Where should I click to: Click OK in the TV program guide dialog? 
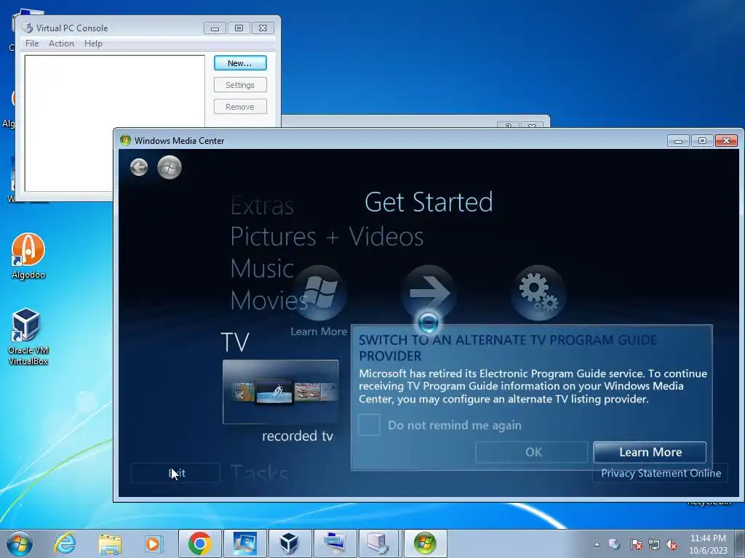coord(532,452)
